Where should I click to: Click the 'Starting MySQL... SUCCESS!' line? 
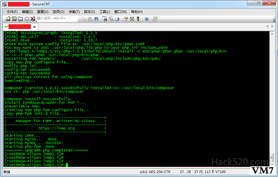tap(34, 143)
